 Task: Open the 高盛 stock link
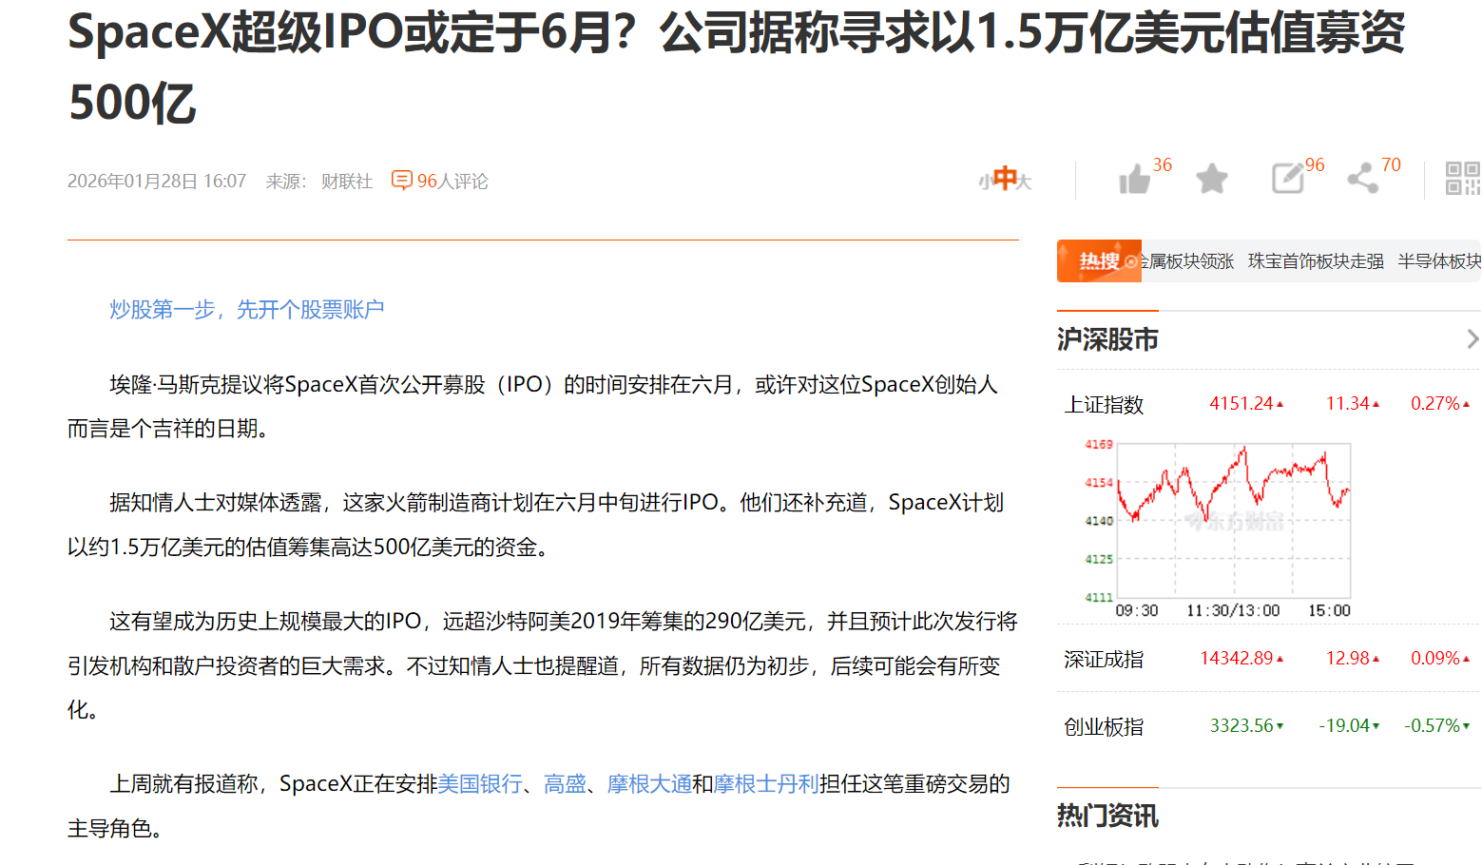pyautogui.click(x=565, y=784)
